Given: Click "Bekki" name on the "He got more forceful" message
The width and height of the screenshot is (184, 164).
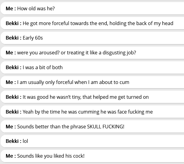Looking at the screenshot, I should pyautogui.click(x=12, y=23).
